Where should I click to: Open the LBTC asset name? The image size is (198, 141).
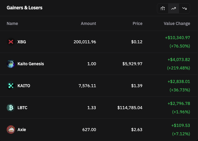tap(22, 108)
